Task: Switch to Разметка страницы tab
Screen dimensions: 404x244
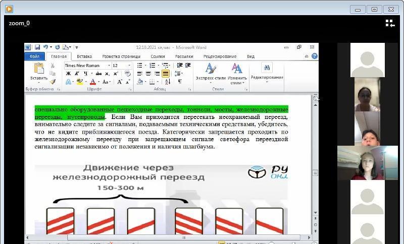Action: (121, 56)
